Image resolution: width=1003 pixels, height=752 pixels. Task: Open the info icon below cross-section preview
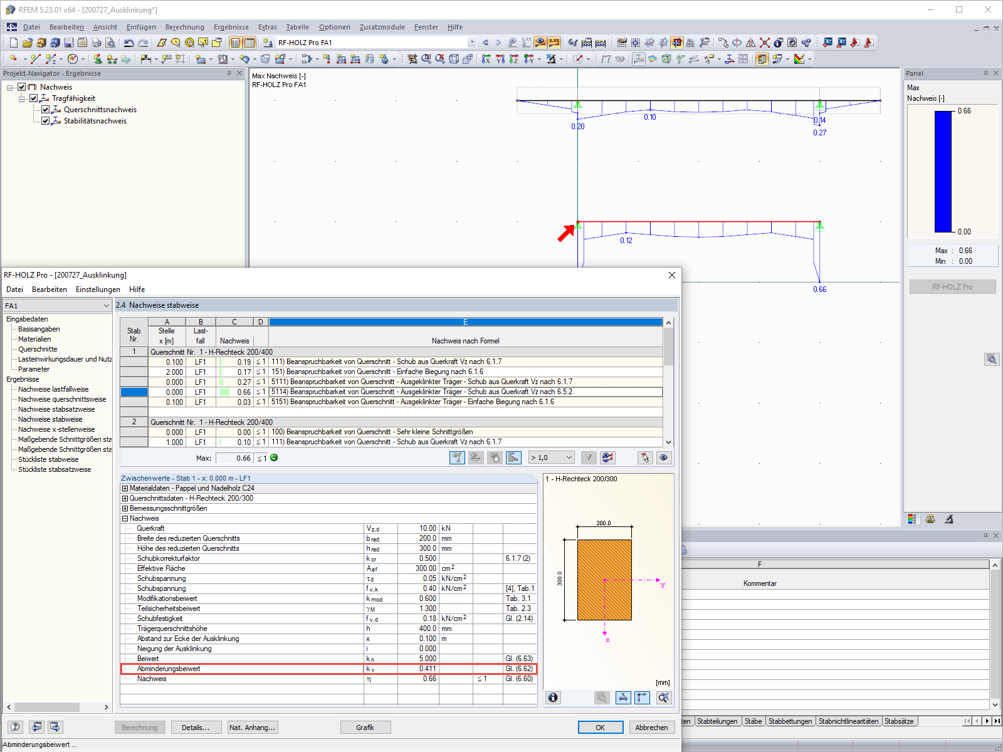[x=553, y=697]
